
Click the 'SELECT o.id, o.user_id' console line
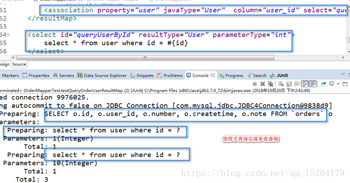pyautogui.click(x=166, y=114)
